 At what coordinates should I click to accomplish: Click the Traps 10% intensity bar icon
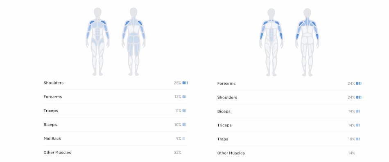pos(358,139)
